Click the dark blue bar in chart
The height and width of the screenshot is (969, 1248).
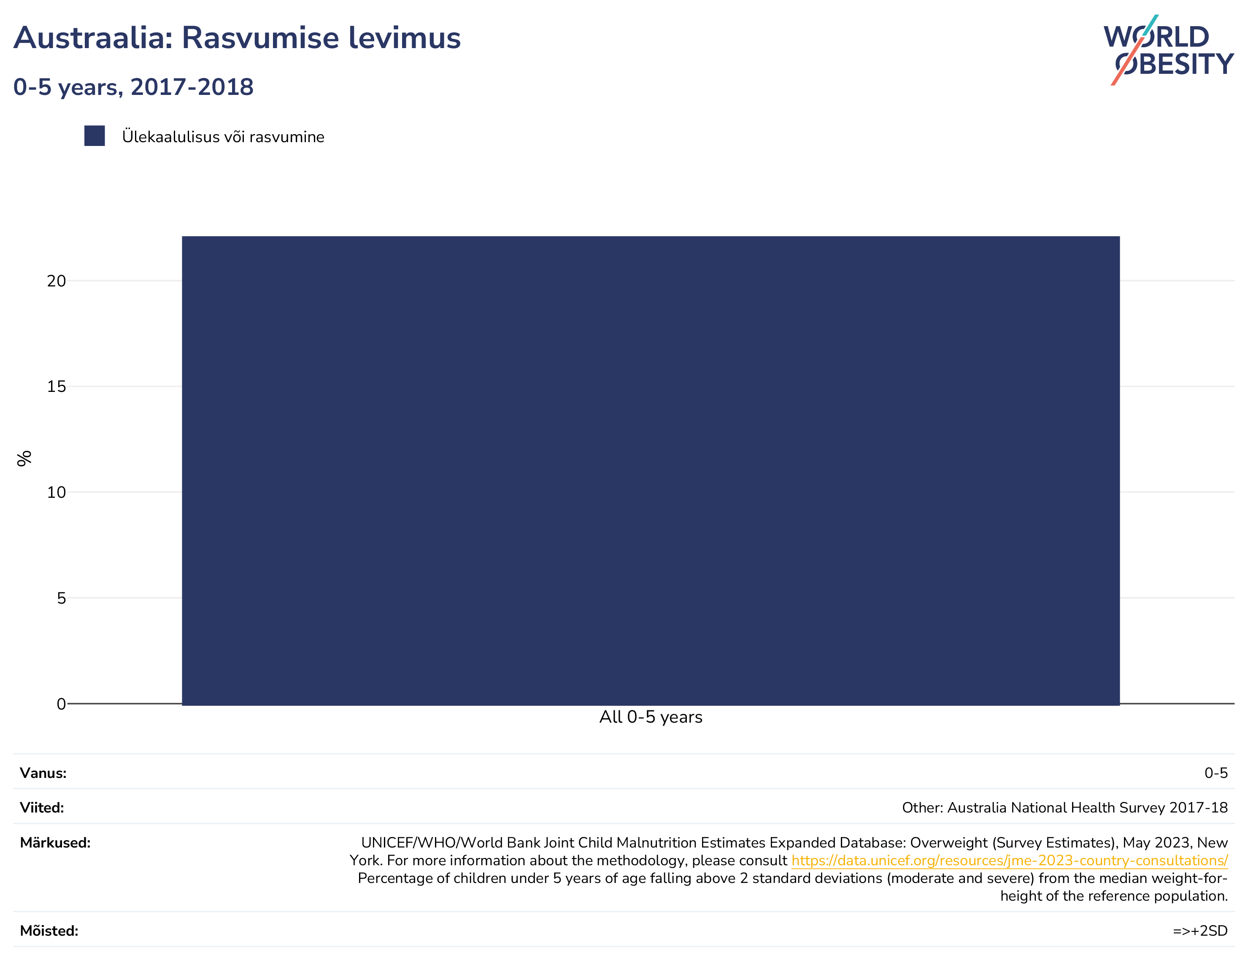tap(651, 471)
